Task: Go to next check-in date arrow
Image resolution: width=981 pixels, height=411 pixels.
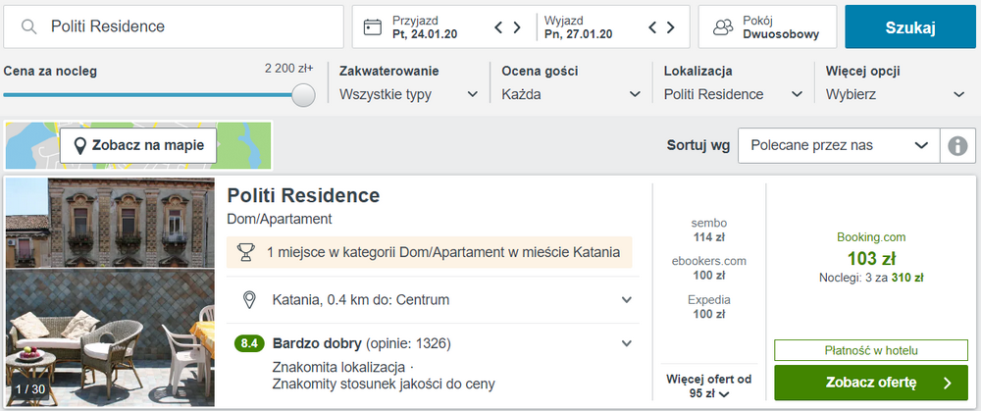Action: pyautogui.click(x=517, y=27)
